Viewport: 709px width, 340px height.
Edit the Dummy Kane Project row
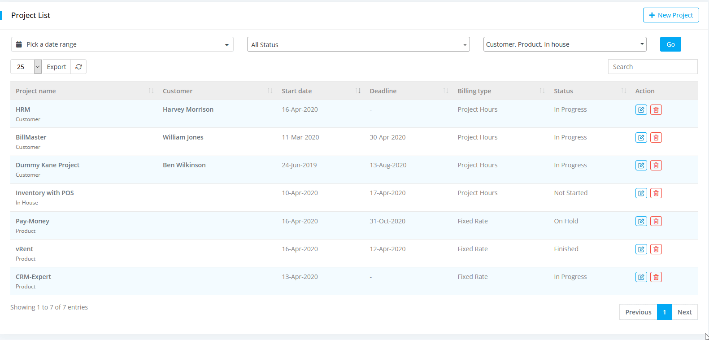tap(641, 166)
